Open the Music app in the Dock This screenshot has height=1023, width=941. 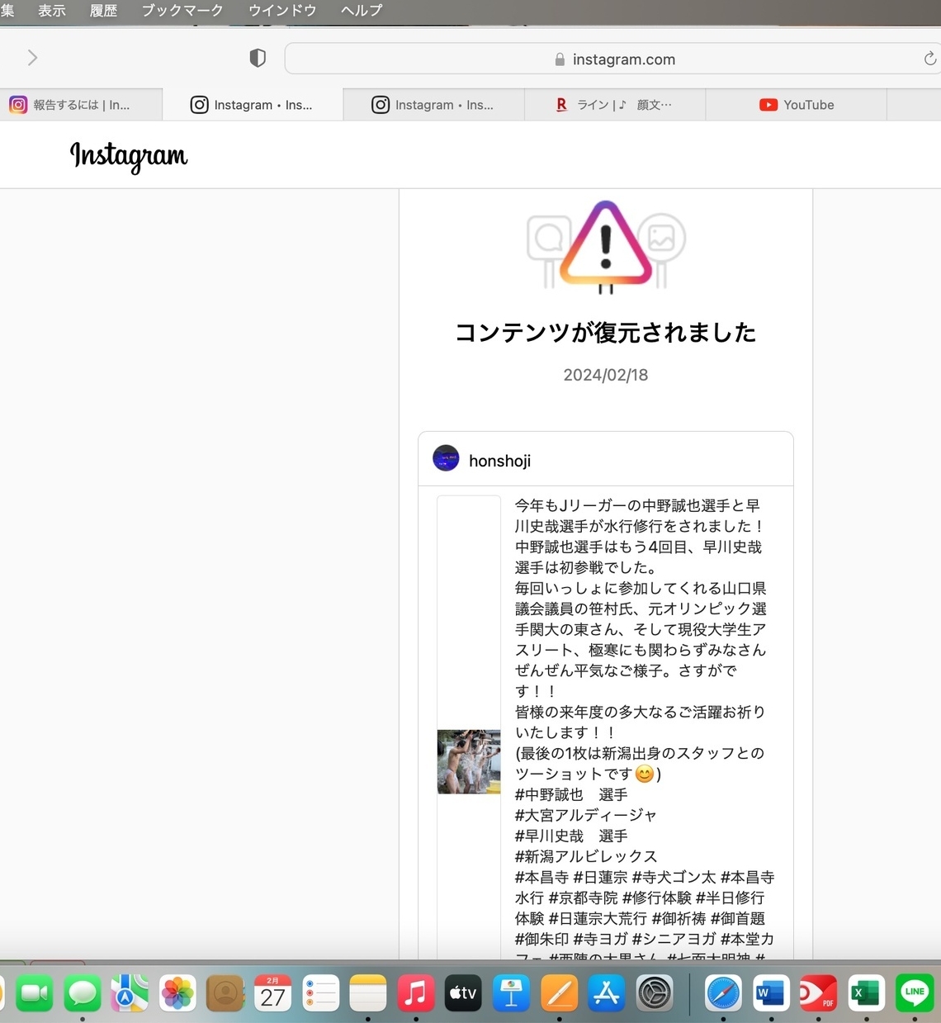point(416,993)
